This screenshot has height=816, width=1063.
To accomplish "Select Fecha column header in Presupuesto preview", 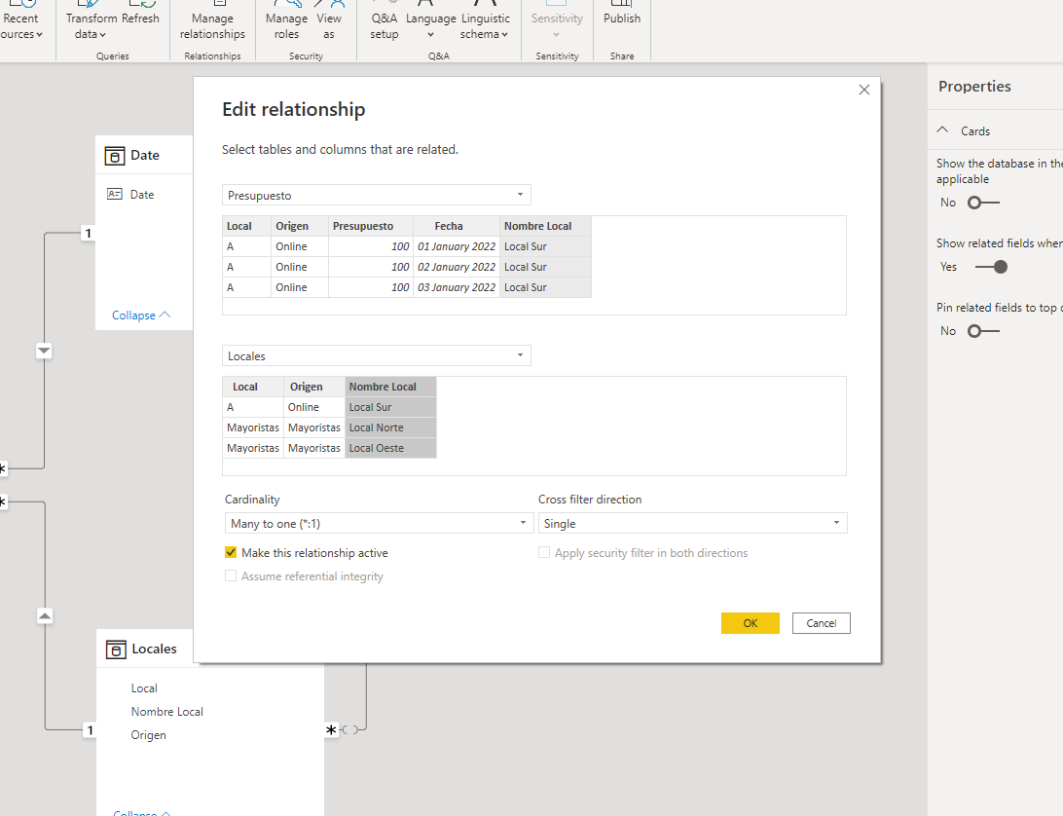I will 457,226.
